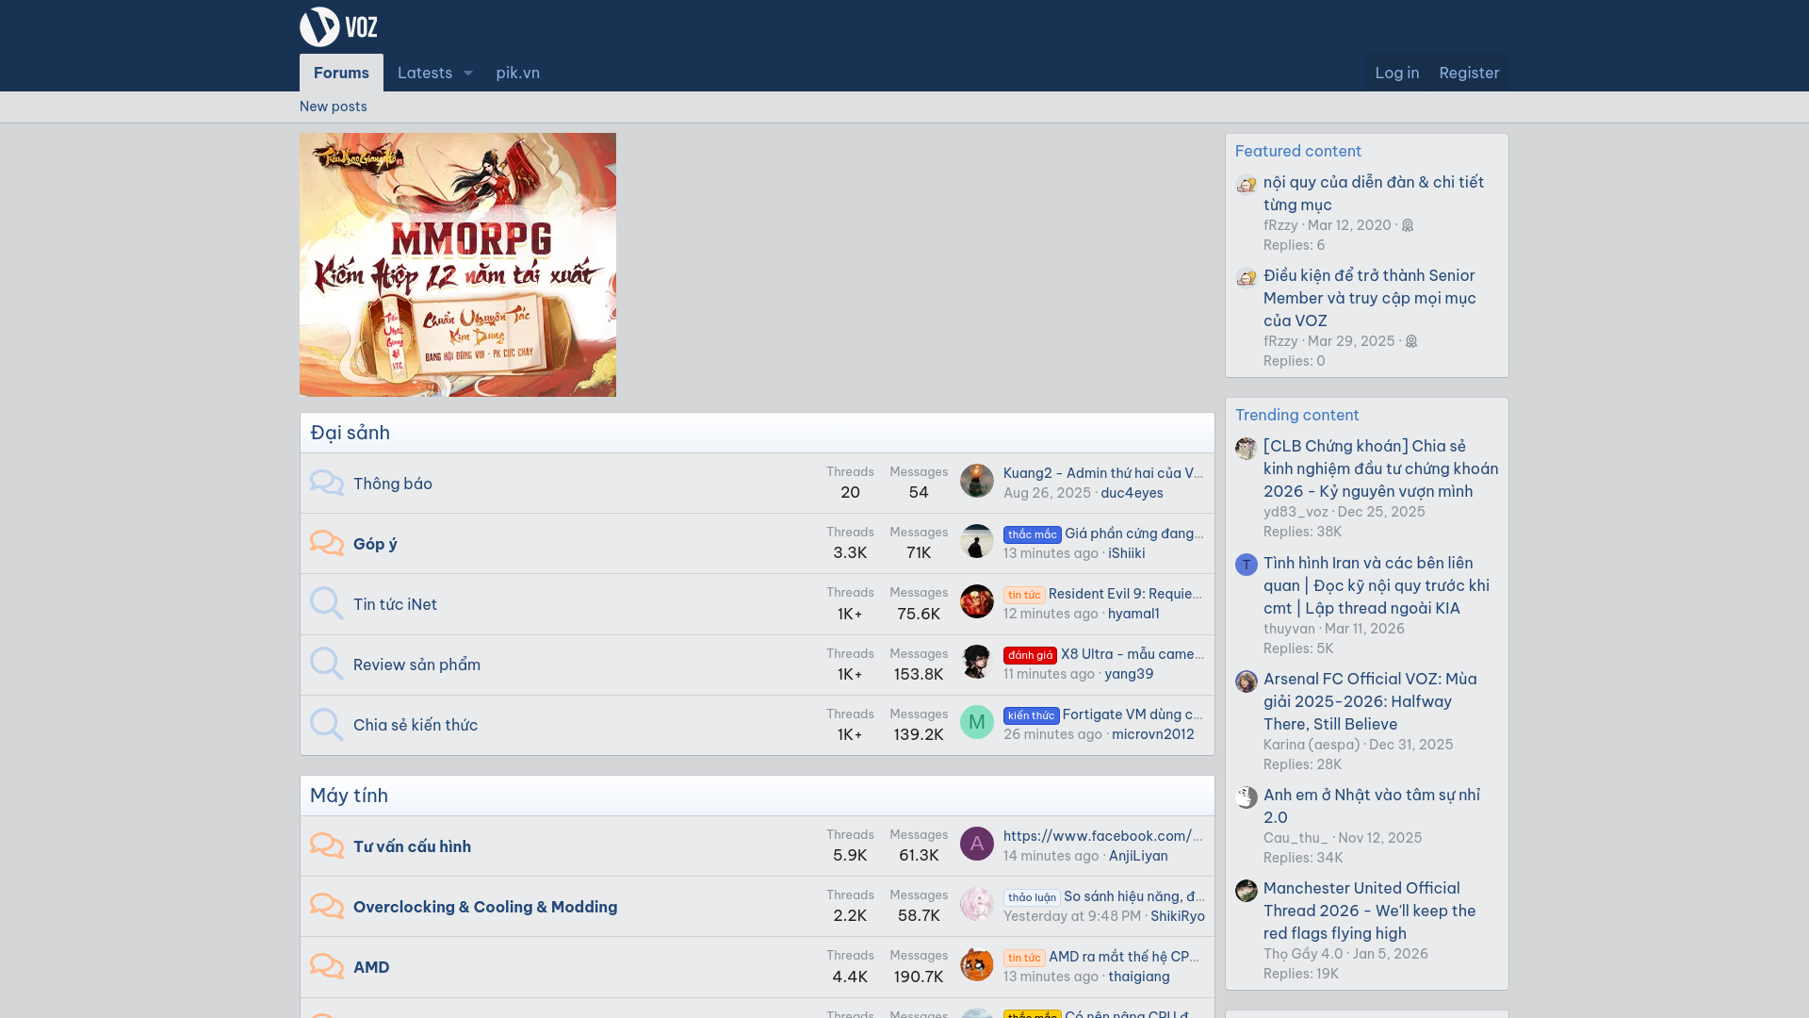Screen dimensions: 1809x1018
Task: Click thuyvan 'T' avatar in Trending content
Action: [x=1247, y=565]
